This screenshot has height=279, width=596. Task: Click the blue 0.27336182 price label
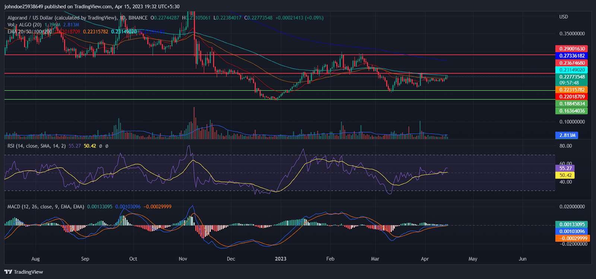[572, 56]
